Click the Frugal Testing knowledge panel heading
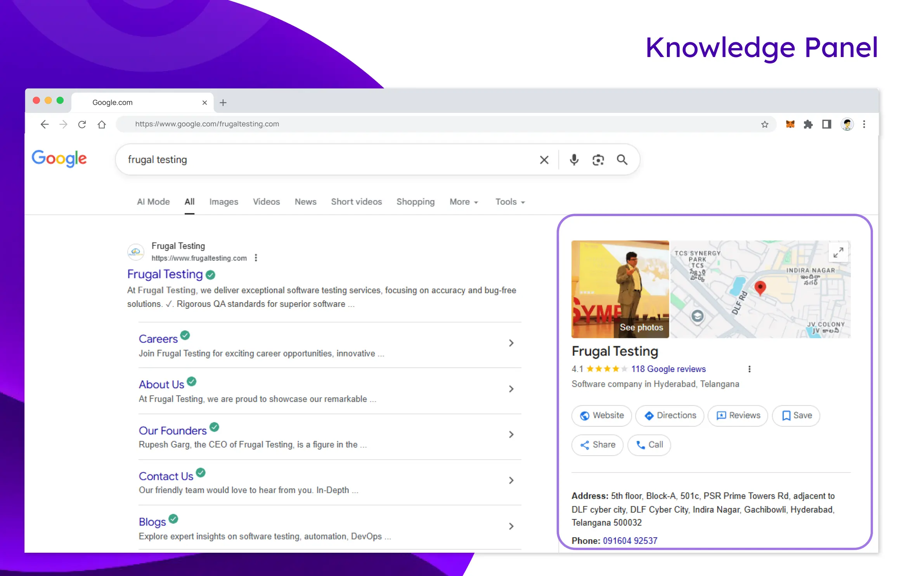The height and width of the screenshot is (576, 916). point(615,351)
